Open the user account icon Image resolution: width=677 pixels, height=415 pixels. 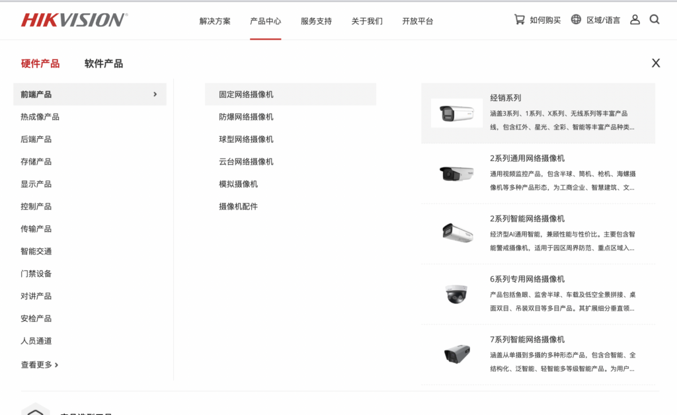point(635,19)
